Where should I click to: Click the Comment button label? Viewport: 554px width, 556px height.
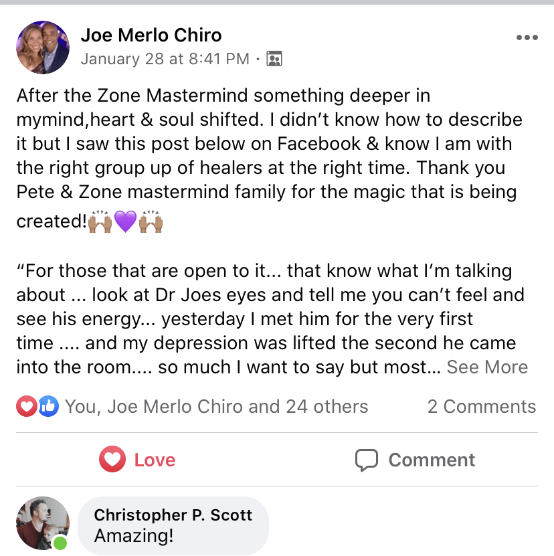[432, 460]
